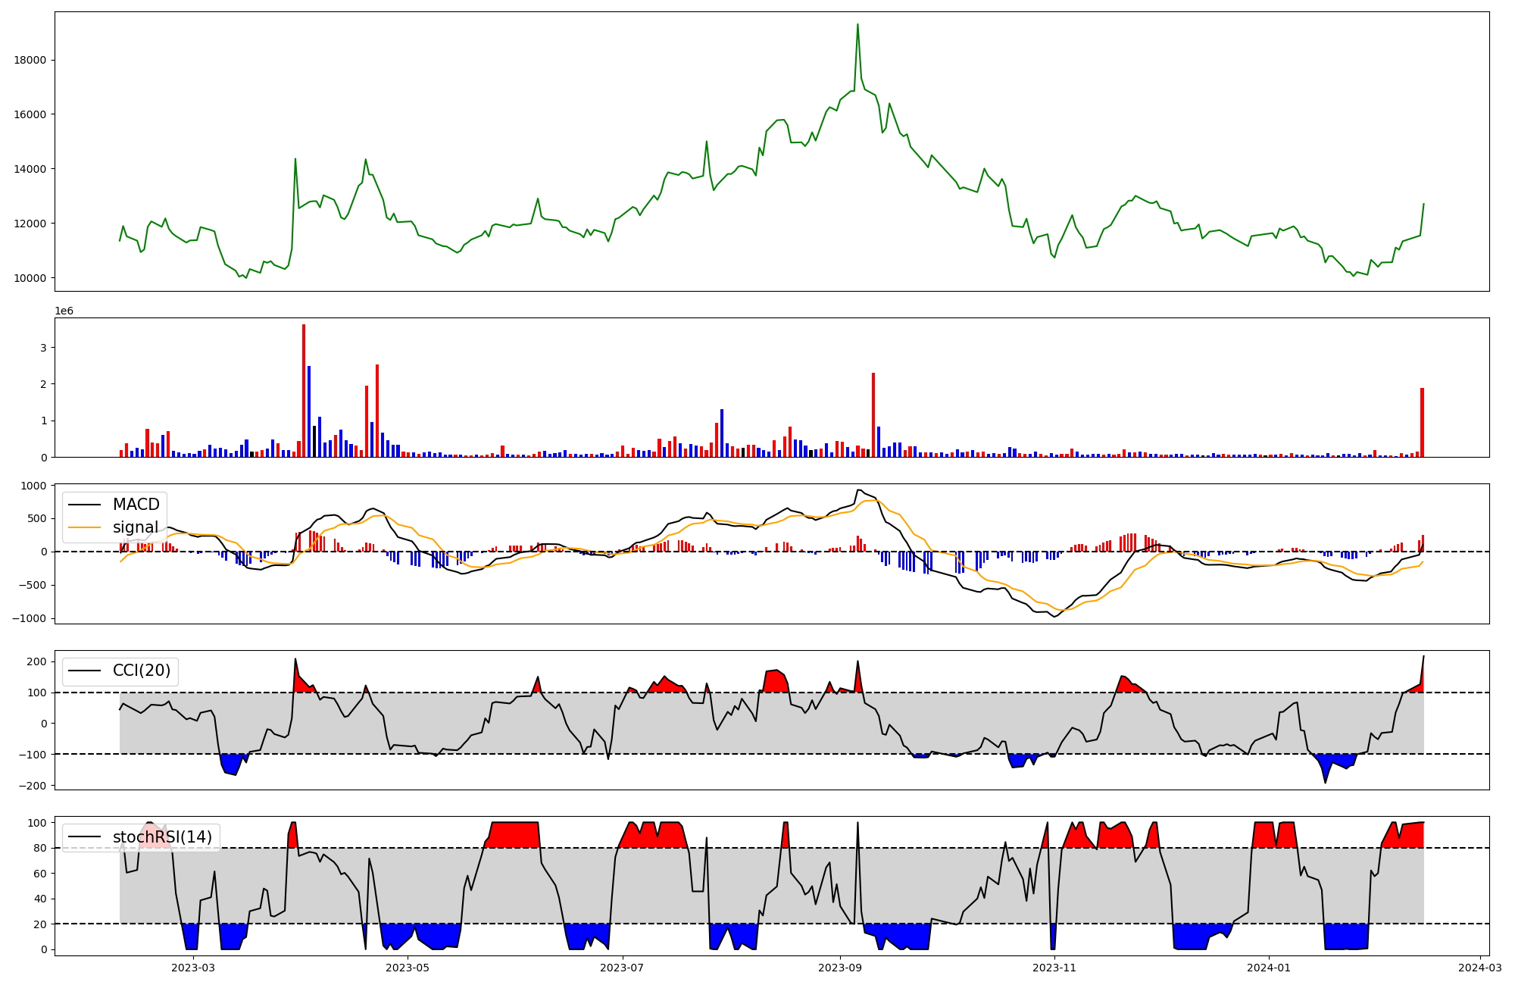Click the 80 stochRSI axis tick label
This screenshot has height=985, width=1515.
click(40, 848)
